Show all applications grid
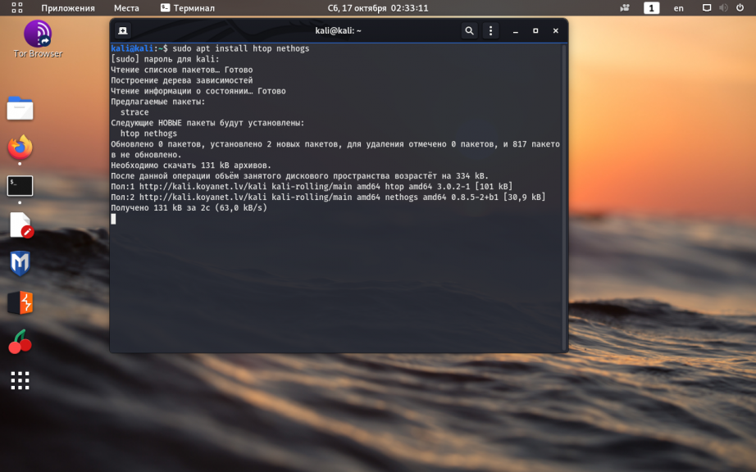The width and height of the screenshot is (756, 472). click(x=20, y=380)
